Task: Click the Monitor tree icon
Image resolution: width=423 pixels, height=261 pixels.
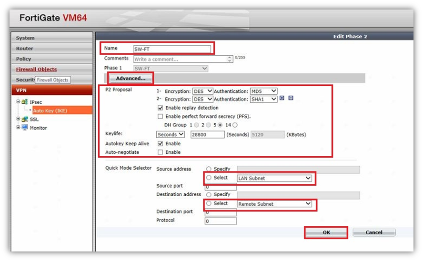Action: pos(25,127)
